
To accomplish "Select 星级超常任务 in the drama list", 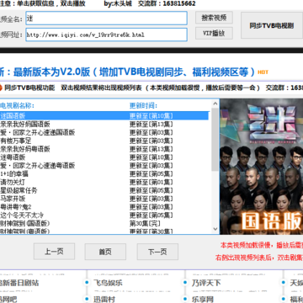I will click(104, 190).
